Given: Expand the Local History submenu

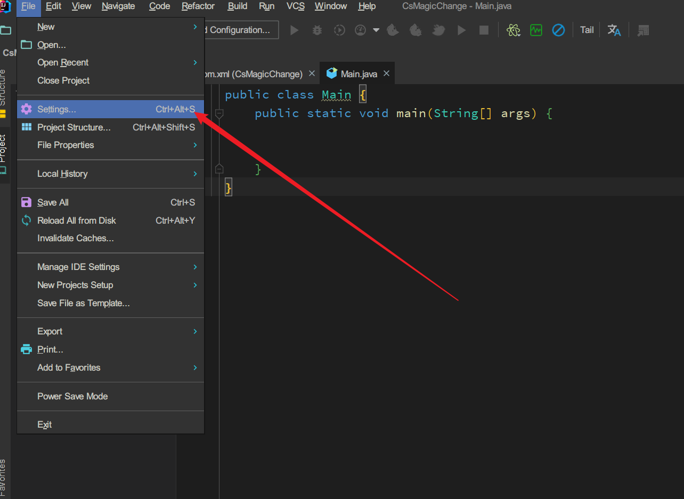Looking at the screenshot, I should pos(110,174).
